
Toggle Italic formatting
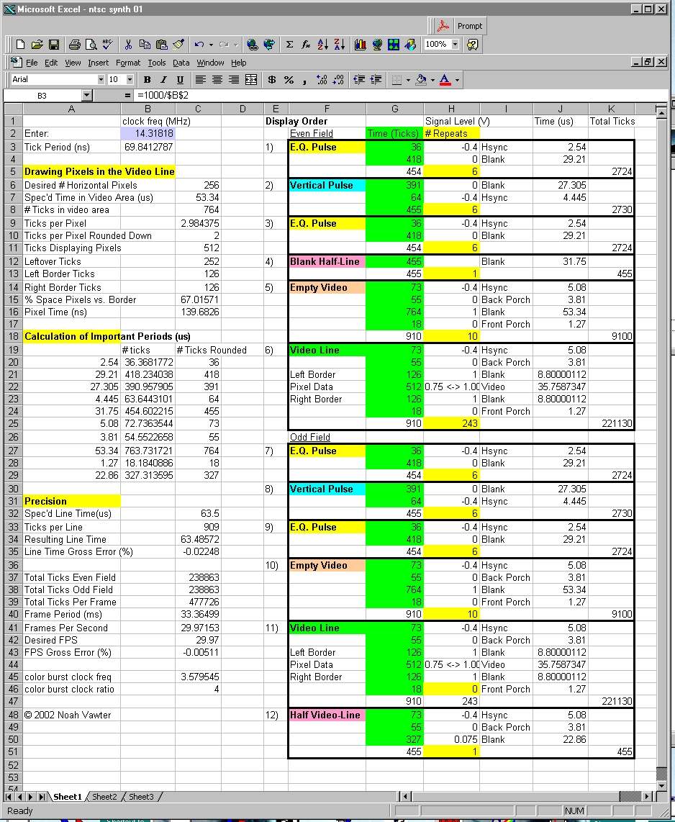point(163,80)
